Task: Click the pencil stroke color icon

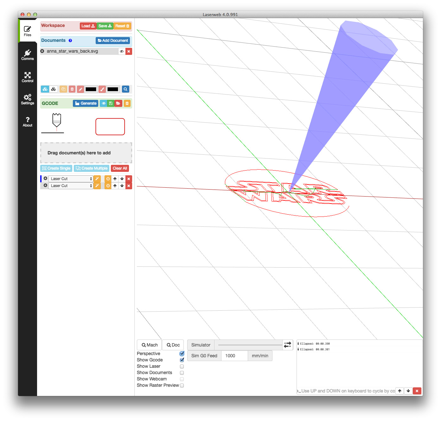Action: click(80, 89)
